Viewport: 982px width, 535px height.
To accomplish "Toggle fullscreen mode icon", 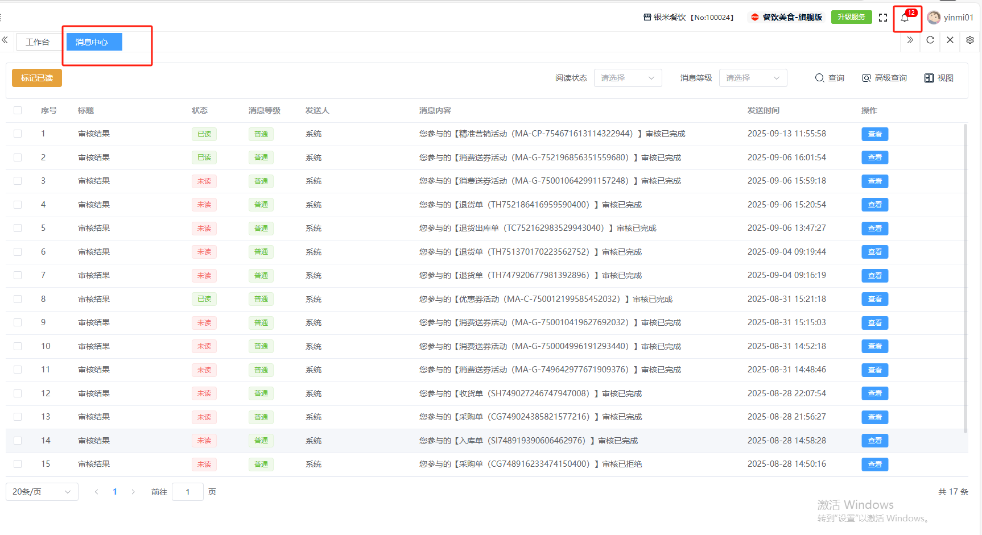I will [x=882, y=18].
